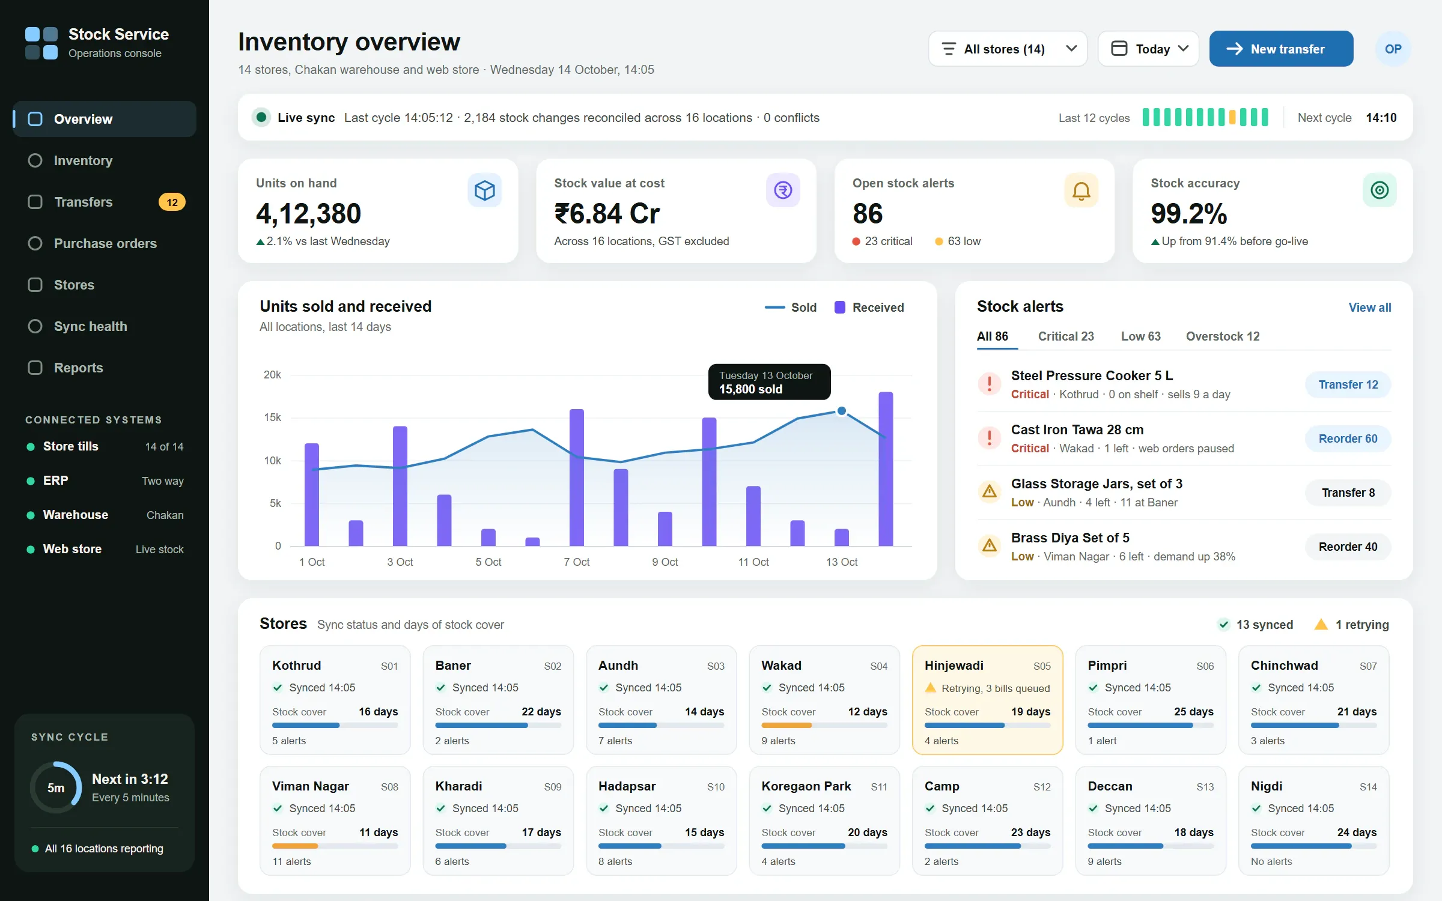
Task: Click the Units on hand box icon
Action: click(484, 190)
